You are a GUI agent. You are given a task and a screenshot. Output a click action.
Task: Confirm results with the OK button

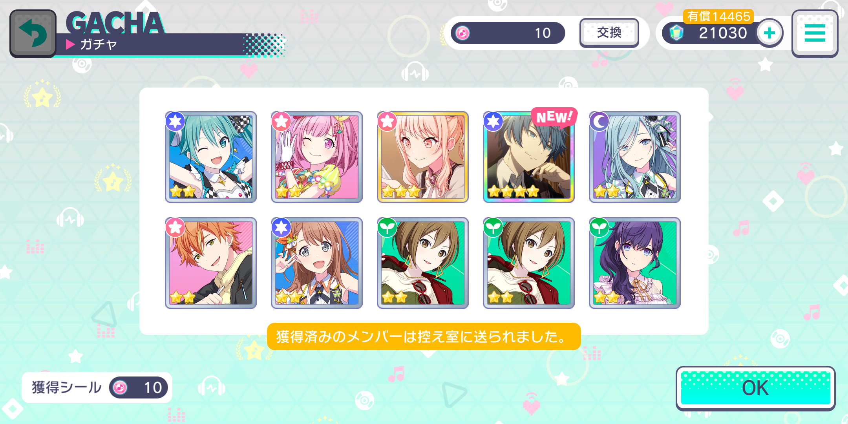(x=755, y=388)
